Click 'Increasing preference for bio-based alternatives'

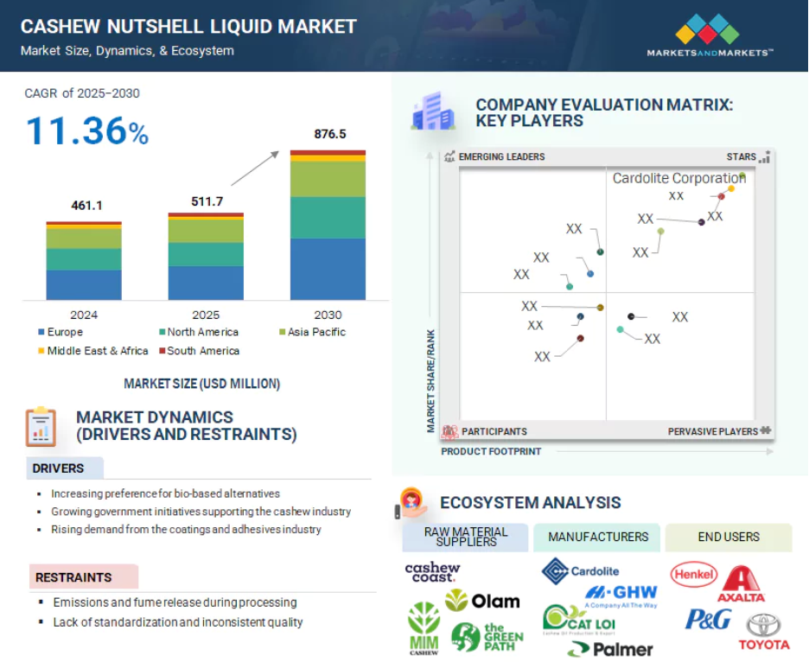[x=165, y=493]
